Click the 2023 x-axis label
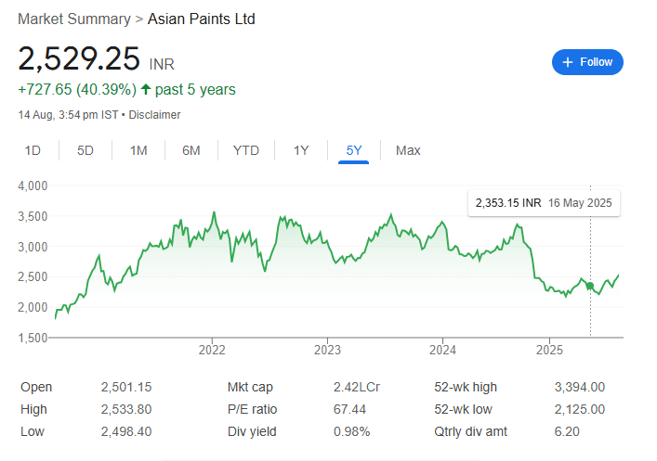Viewport: 657px width, 461px height. tap(327, 350)
